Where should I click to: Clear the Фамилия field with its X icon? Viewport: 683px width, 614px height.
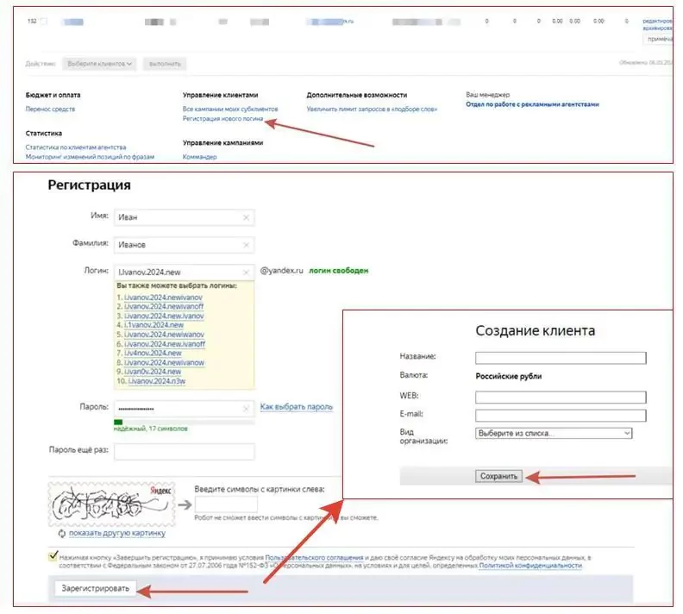(x=246, y=245)
